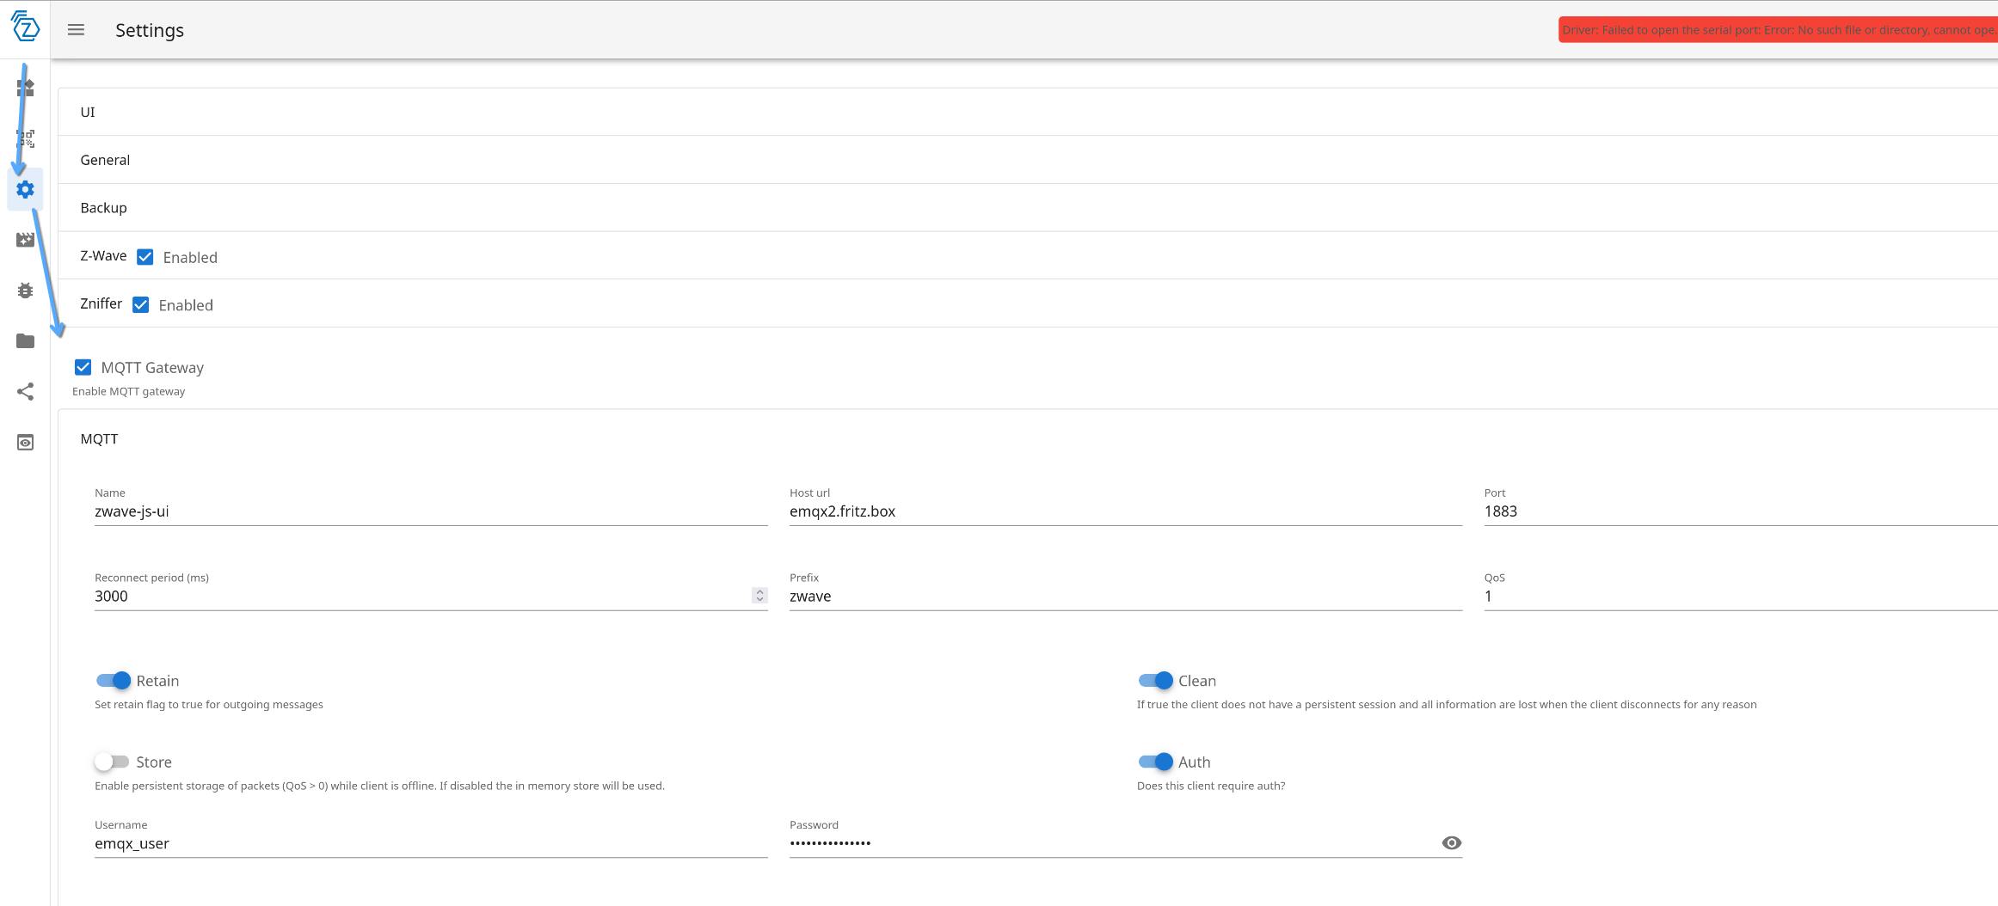1998x906 pixels.
Task: Turn off the Retain switch
Action: [x=114, y=681]
